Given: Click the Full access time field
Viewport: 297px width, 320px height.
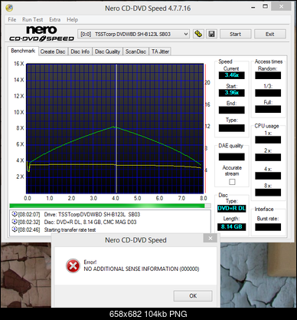Looking at the screenshot, I should (268, 109).
